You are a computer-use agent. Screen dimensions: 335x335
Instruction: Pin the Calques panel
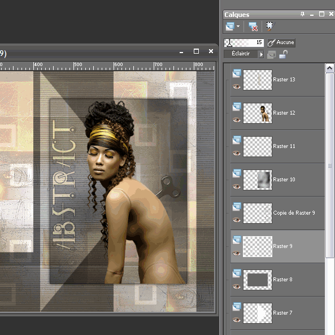pos(302,14)
